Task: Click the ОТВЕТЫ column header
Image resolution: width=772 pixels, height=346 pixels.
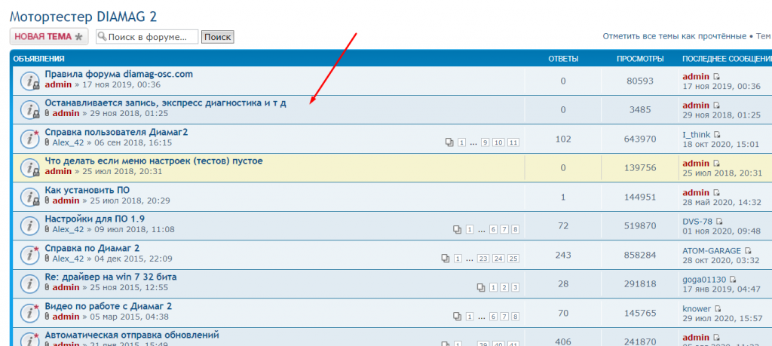Action: tap(563, 59)
